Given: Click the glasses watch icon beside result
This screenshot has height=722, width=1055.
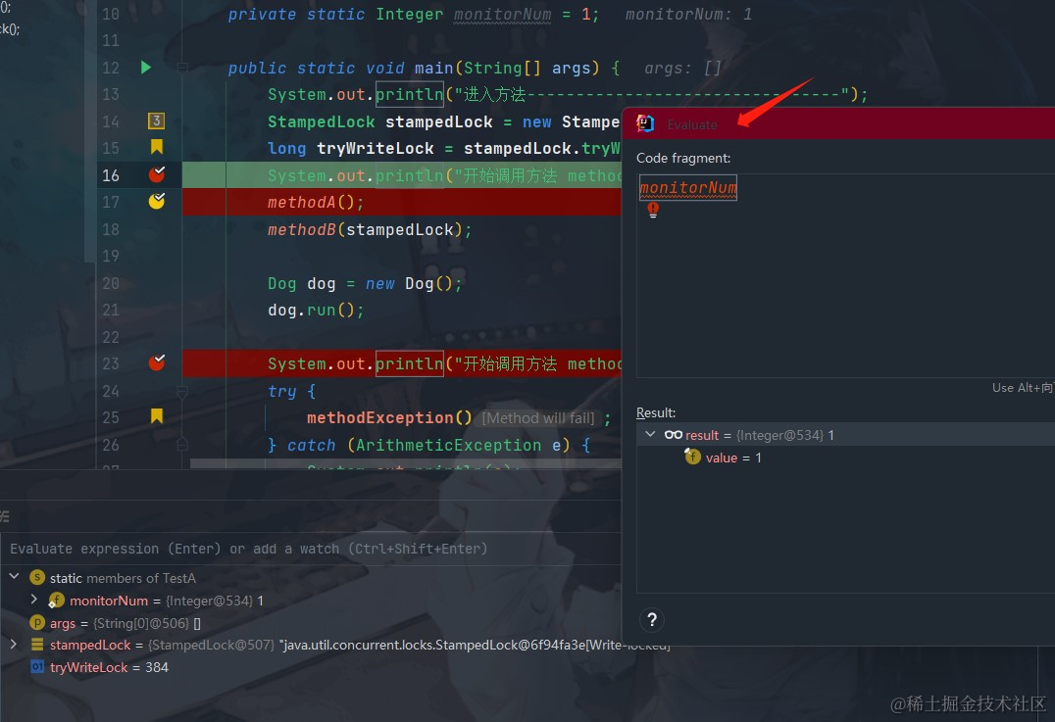Looking at the screenshot, I should [x=674, y=435].
